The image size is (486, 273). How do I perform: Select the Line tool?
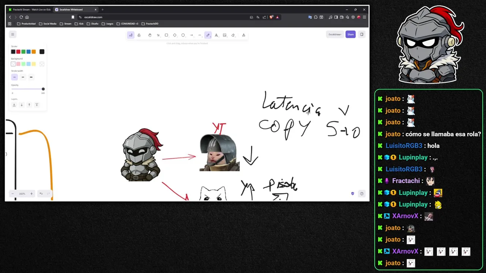tap(200, 35)
